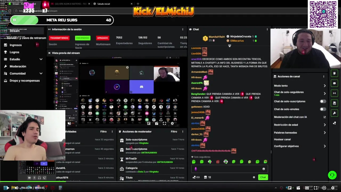341x192 pixels.
Task: Click Hostear canal
Action: point(282,139)
